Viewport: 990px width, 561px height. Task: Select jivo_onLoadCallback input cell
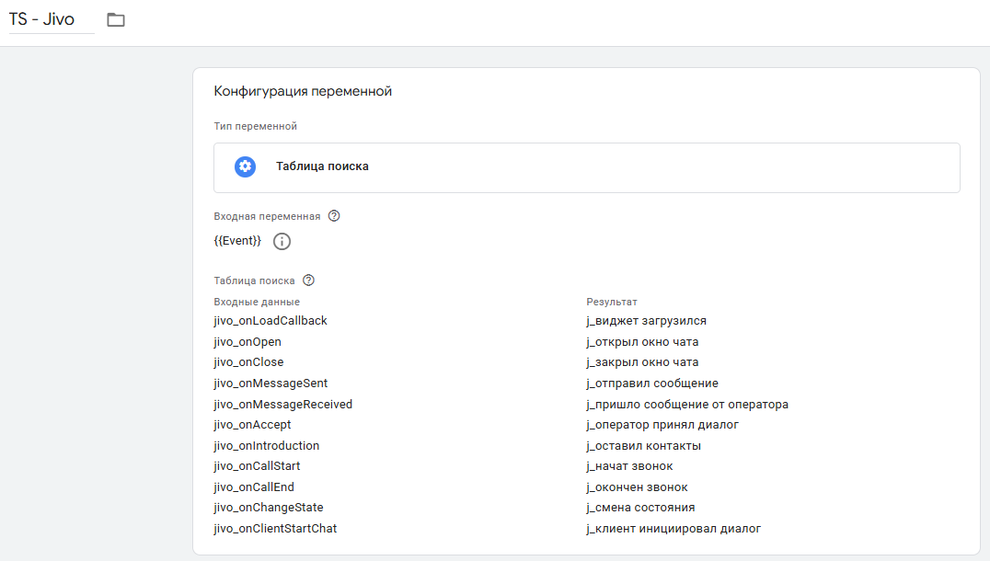click(x=271, y=321)
